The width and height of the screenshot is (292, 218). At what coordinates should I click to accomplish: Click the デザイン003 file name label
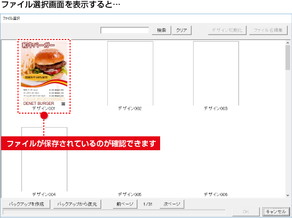pos(216,108)
